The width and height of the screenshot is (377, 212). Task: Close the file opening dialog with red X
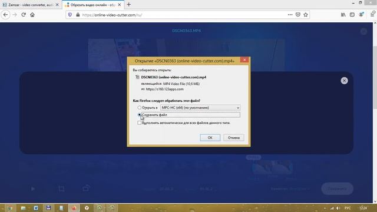[244, 60]
